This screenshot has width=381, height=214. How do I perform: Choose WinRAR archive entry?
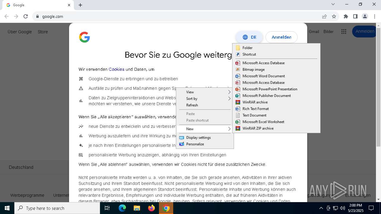276,102
